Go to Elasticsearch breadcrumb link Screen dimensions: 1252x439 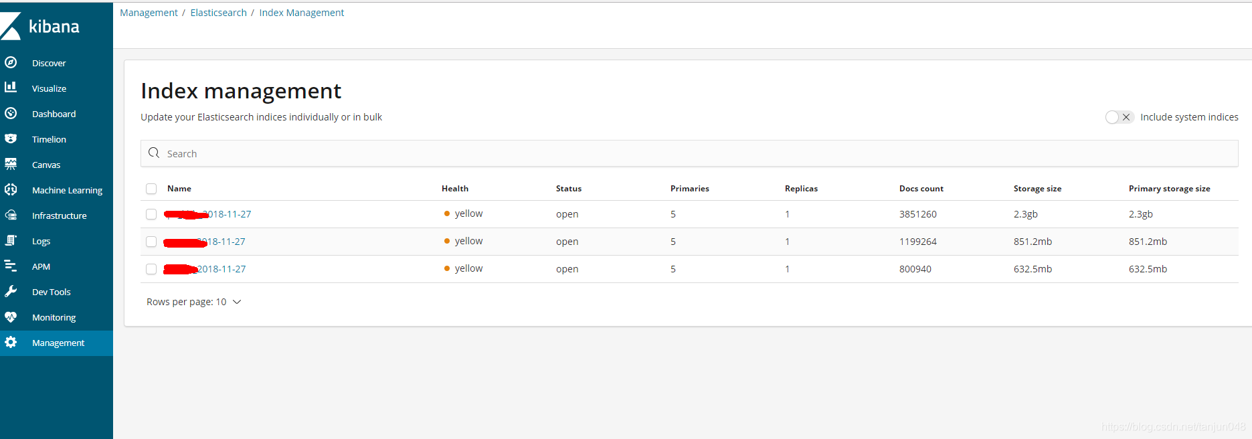pyautogui.click(x=218, y=13)
